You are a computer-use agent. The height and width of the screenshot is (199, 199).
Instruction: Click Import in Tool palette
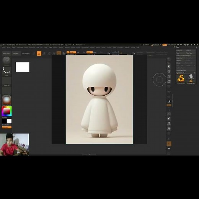pyautogui.click(x=181, y=60)
